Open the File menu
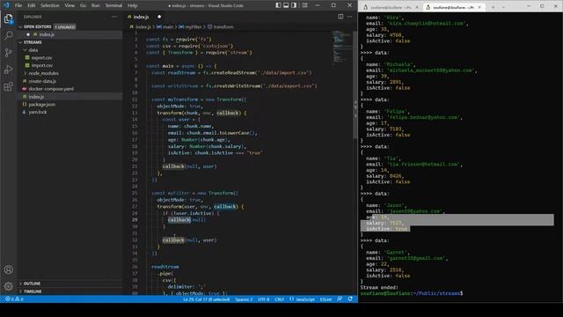Viewport: 563px width, 317px height. [18, 5]
